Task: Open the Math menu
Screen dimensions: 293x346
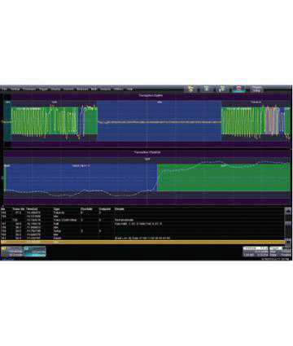Action: (x=94, y=90)
